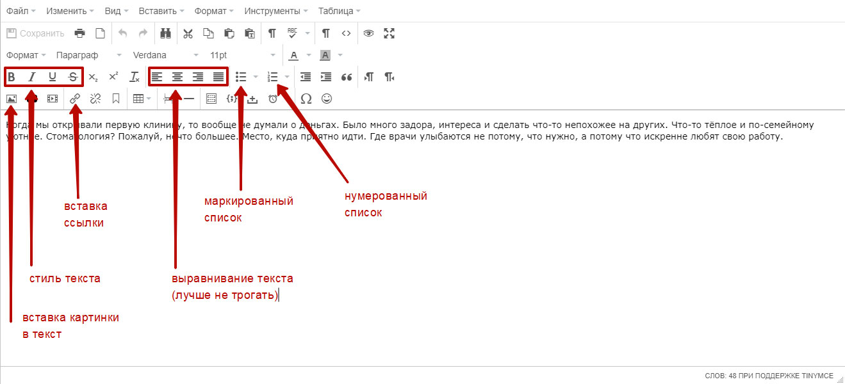
Task: Insert an emoticon with the smiley icon
Action: (327, 99)
